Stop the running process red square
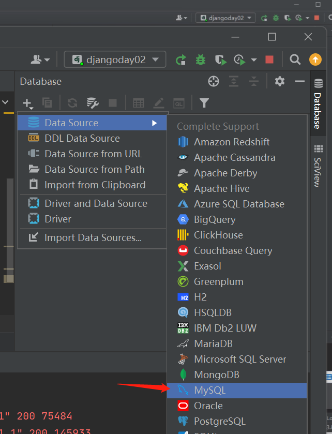 click(269, 59)
